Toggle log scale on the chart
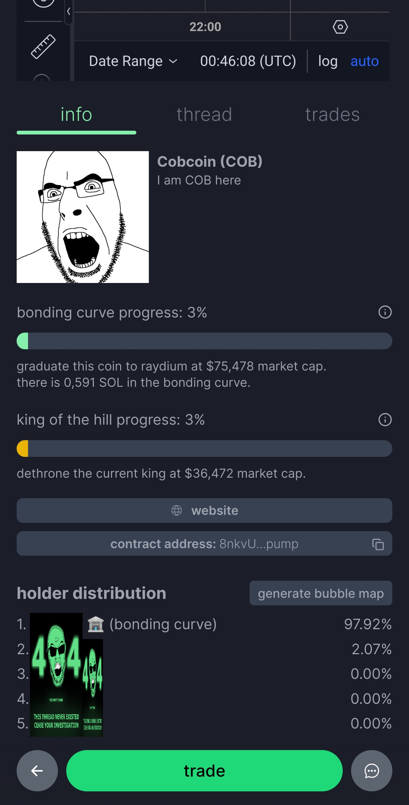This screenshot has height=805, width=409. [x=328, y=61]
